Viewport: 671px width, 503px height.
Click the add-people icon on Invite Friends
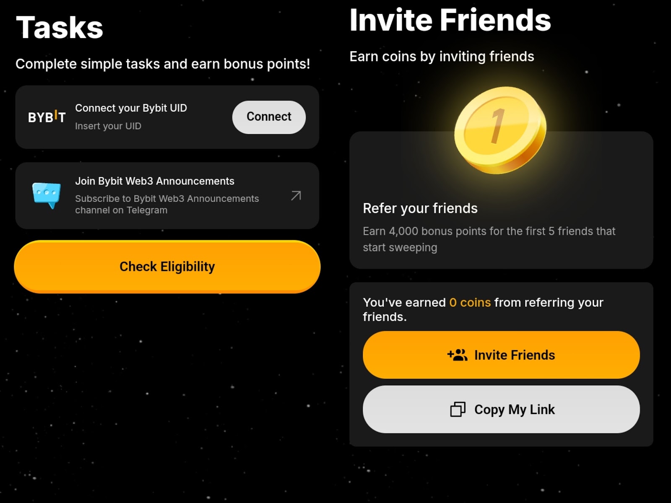click(x=457, y=355)
